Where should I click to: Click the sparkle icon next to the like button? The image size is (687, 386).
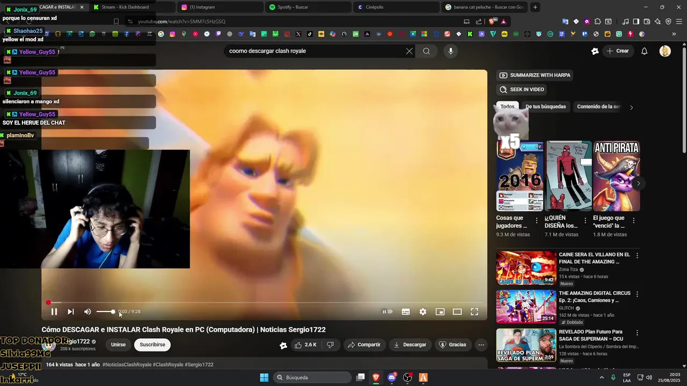click(283, 345)
